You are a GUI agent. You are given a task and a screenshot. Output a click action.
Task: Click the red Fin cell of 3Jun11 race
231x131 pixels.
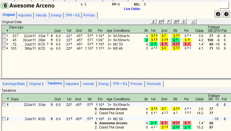point(187,44)
